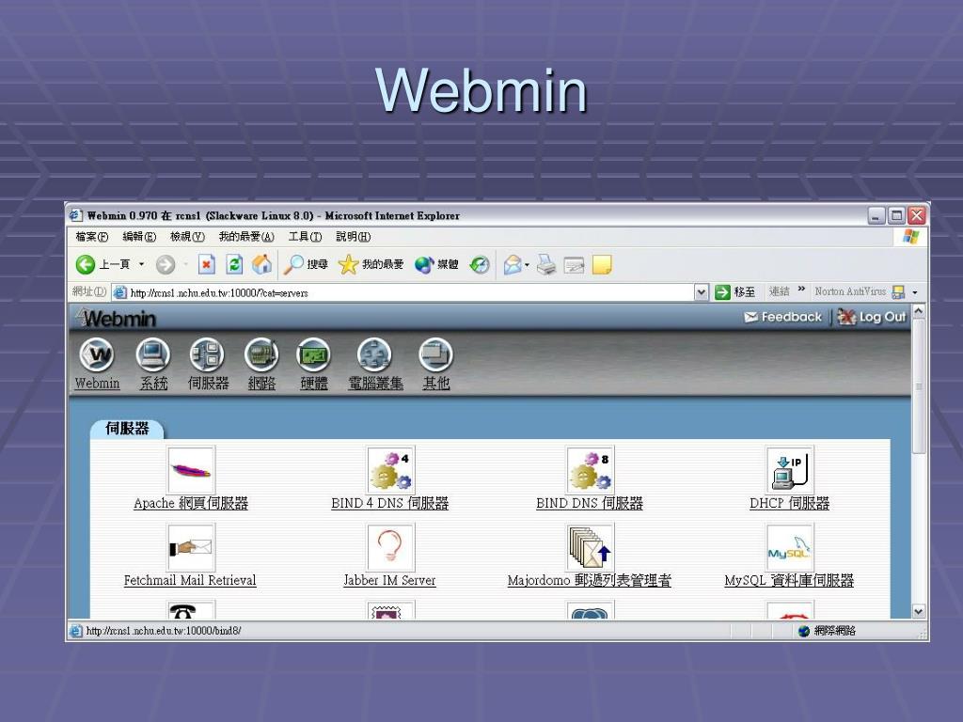Click the scrollbar down arrow
Image resolution: width=963 pixels, height=722 pixels.
[919, 611]
